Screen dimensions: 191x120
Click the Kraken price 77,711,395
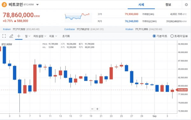tap(142, 29)
